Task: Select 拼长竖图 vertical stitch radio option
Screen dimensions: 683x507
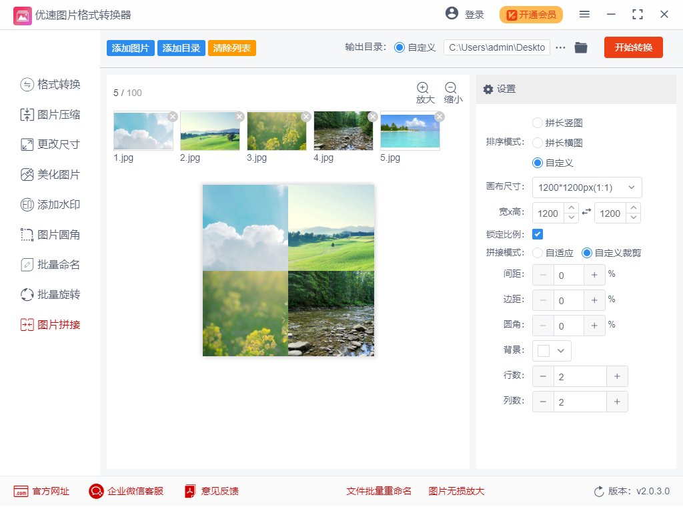Action: 538,123
